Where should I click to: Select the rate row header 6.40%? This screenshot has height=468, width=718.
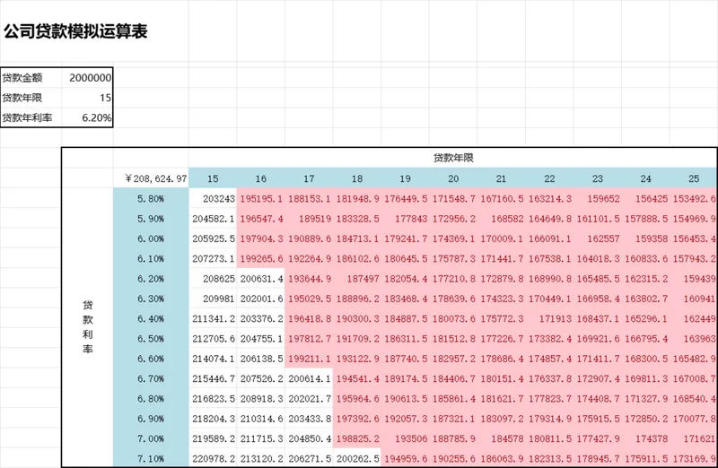[x=151, y=319]
